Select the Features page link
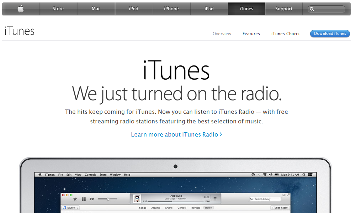This screenshot has height=213, width=356. (x=251, y=34)
